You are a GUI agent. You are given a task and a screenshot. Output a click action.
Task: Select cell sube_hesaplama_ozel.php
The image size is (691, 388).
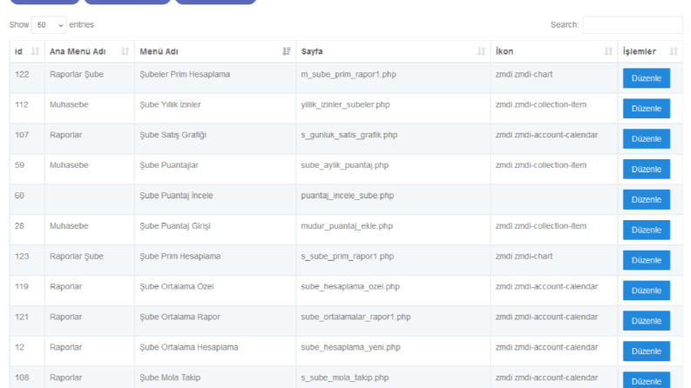point(350,287)
